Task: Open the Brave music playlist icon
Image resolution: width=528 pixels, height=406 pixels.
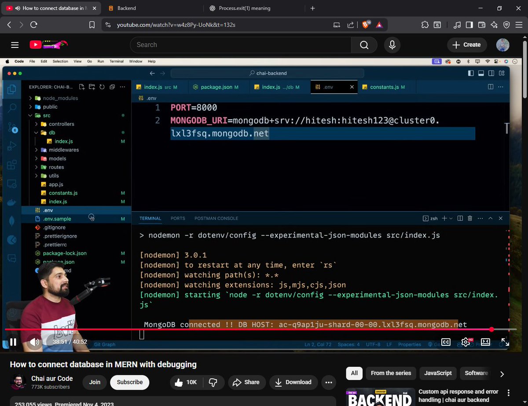Action: pyautogui.click(x=457, y=25)
